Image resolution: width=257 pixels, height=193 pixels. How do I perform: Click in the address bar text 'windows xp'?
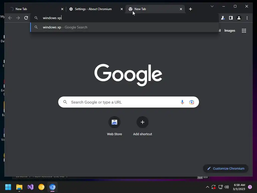coord(52,18)
